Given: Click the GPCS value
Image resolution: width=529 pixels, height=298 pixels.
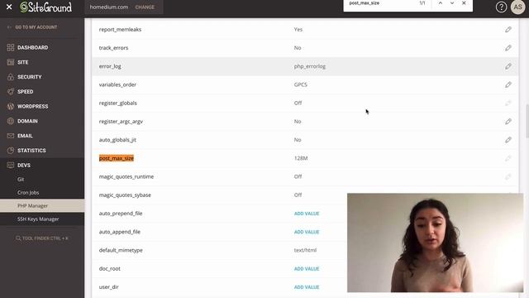Looking at the screenshot, I should tap(301, 84).
